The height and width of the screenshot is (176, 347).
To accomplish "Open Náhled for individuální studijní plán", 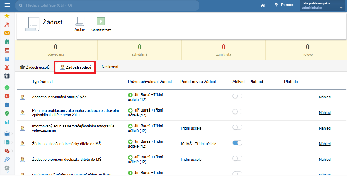I will click(325, 97).
